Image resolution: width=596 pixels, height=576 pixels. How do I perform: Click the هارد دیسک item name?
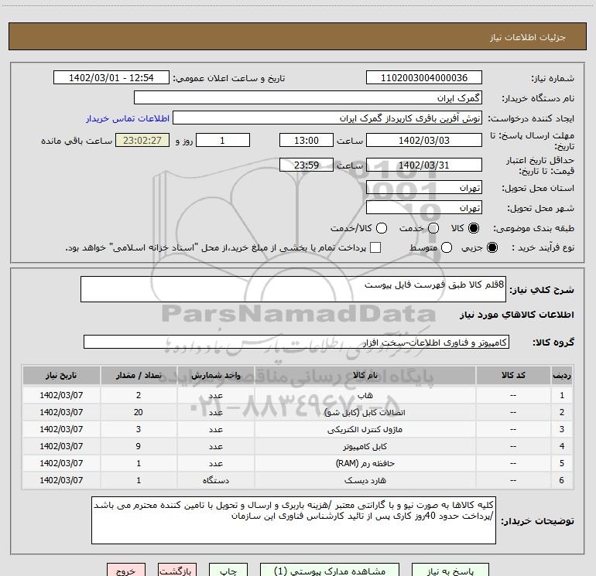(365, 481)
